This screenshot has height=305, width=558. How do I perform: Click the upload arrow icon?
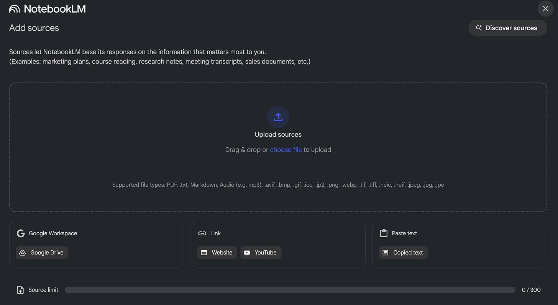(278, 117)
